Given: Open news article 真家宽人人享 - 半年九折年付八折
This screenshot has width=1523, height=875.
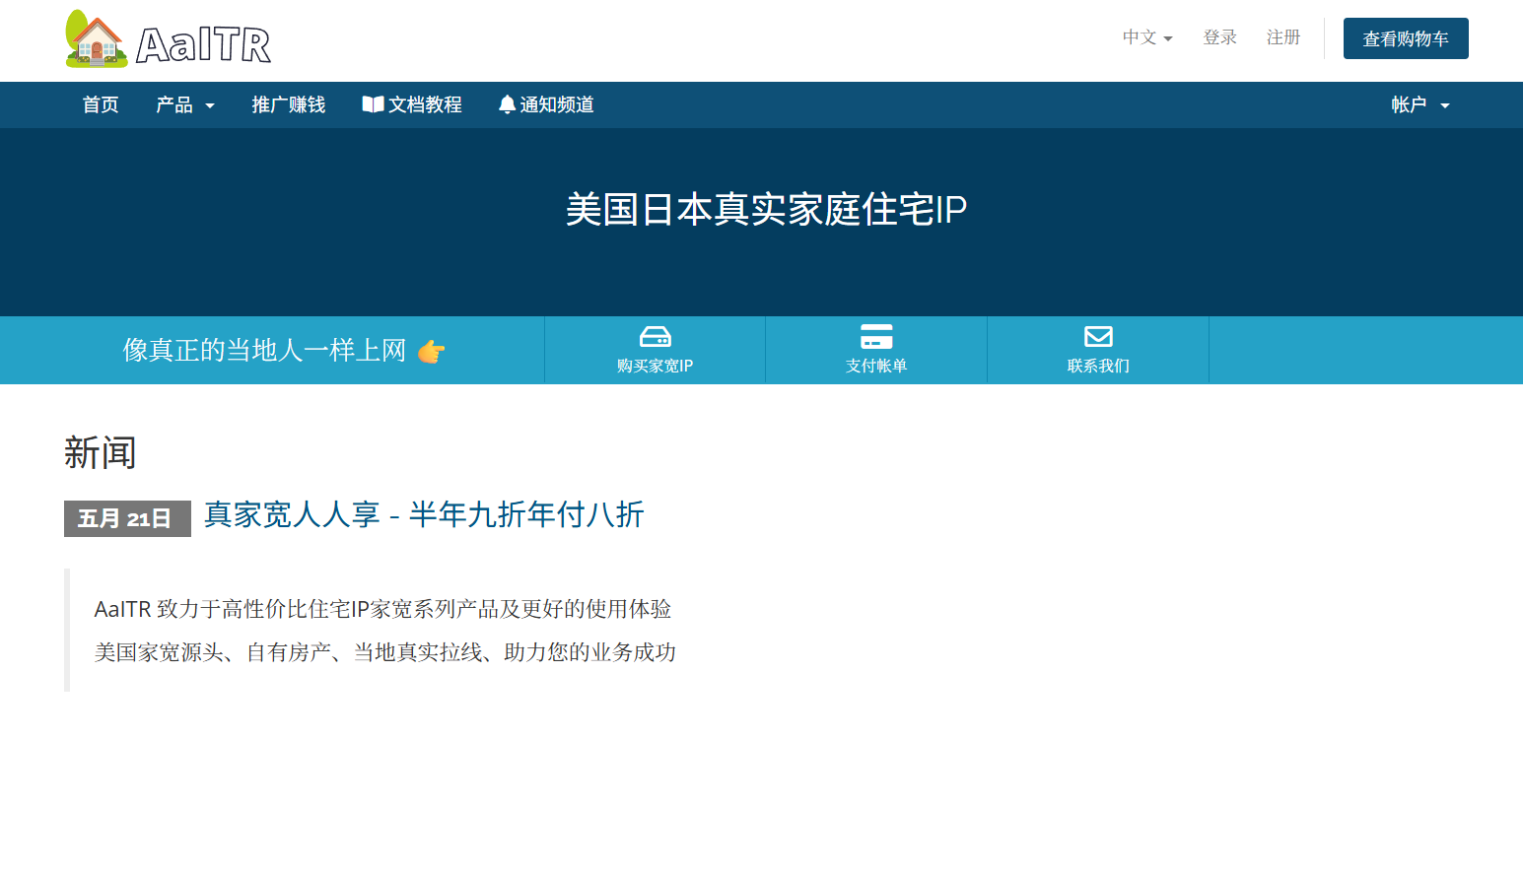Looking at the screenshot, I should coord(424,514).
